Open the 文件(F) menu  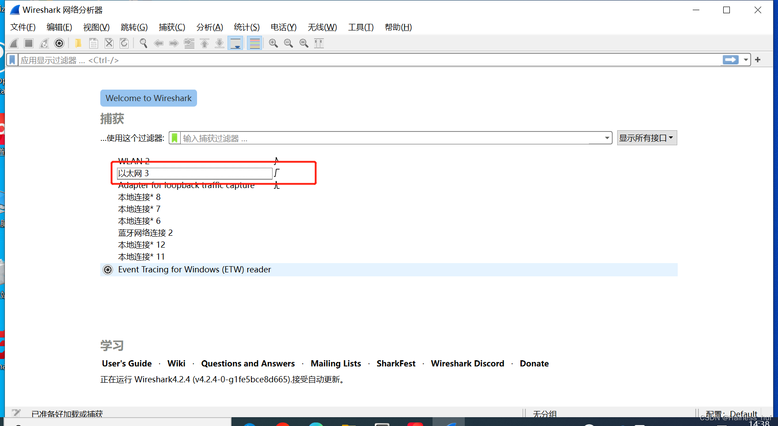tap(23, 27)
